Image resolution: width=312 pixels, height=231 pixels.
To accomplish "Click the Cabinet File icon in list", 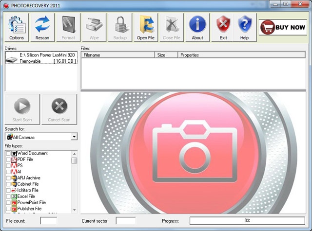I will click(14, 184).
